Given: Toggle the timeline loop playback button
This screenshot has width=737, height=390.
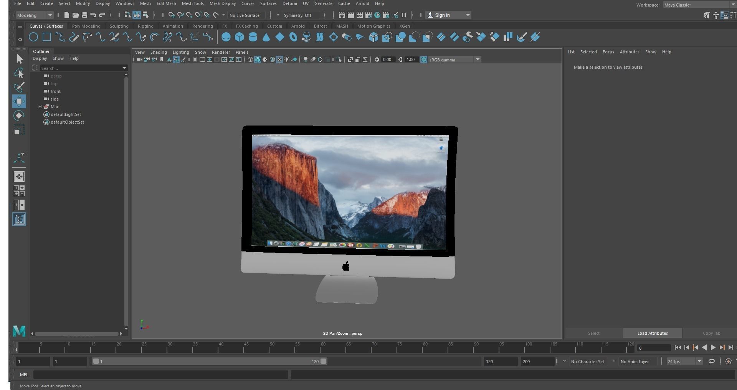Looking at the screenshot, I should 711,361.
